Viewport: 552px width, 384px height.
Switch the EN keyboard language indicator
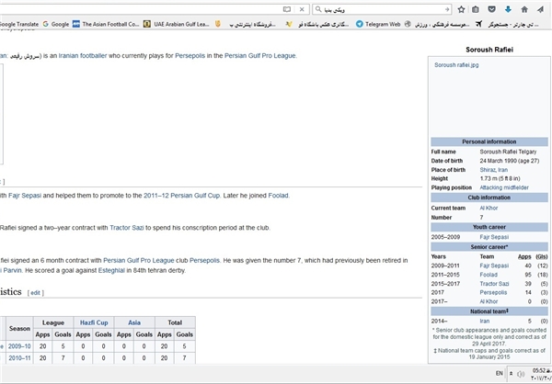pos(500,374)
